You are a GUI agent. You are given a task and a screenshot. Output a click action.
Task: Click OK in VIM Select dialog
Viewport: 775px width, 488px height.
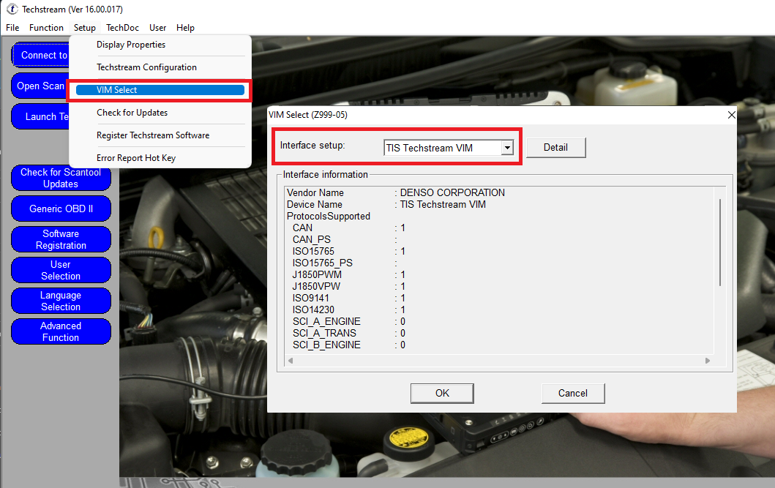point(442,393)
